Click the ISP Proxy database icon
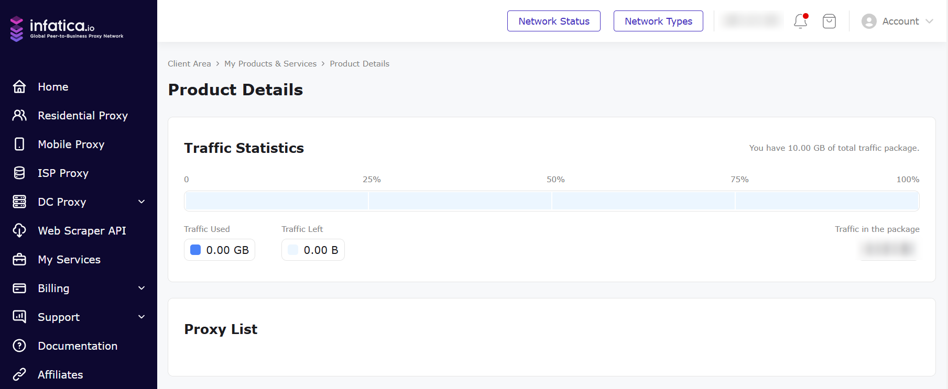 [19, 173]
